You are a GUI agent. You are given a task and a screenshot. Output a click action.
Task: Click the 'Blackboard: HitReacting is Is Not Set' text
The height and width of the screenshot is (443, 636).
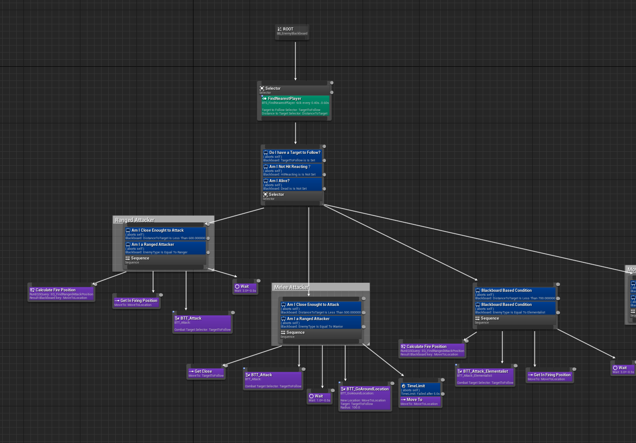pos(289,175)
